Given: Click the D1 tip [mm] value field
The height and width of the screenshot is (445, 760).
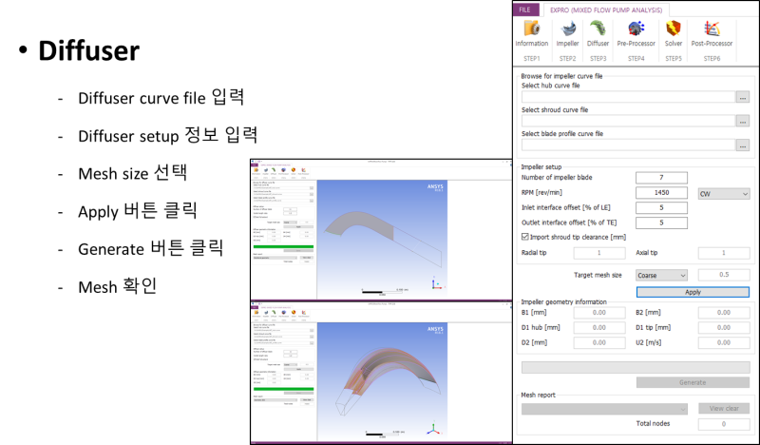Looking at the screenshot, I should click(x=724, y=328).
